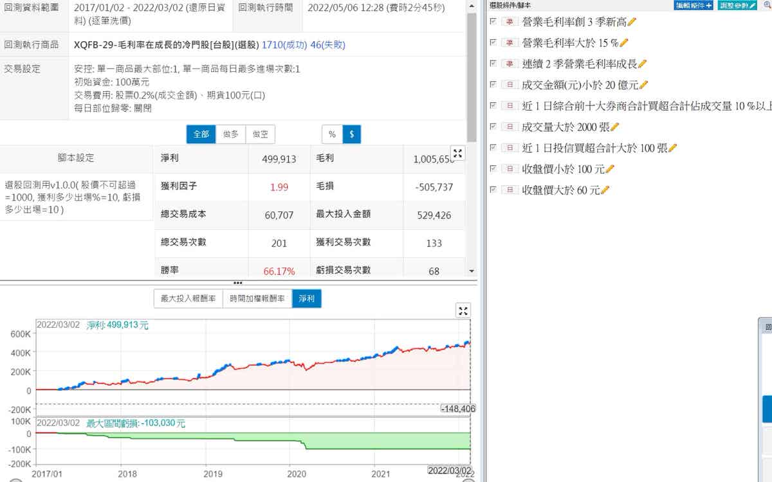The image size is (772, 482).
Task: Select the 時間加權報酬率 chart tab
Action: click(257, 299)
